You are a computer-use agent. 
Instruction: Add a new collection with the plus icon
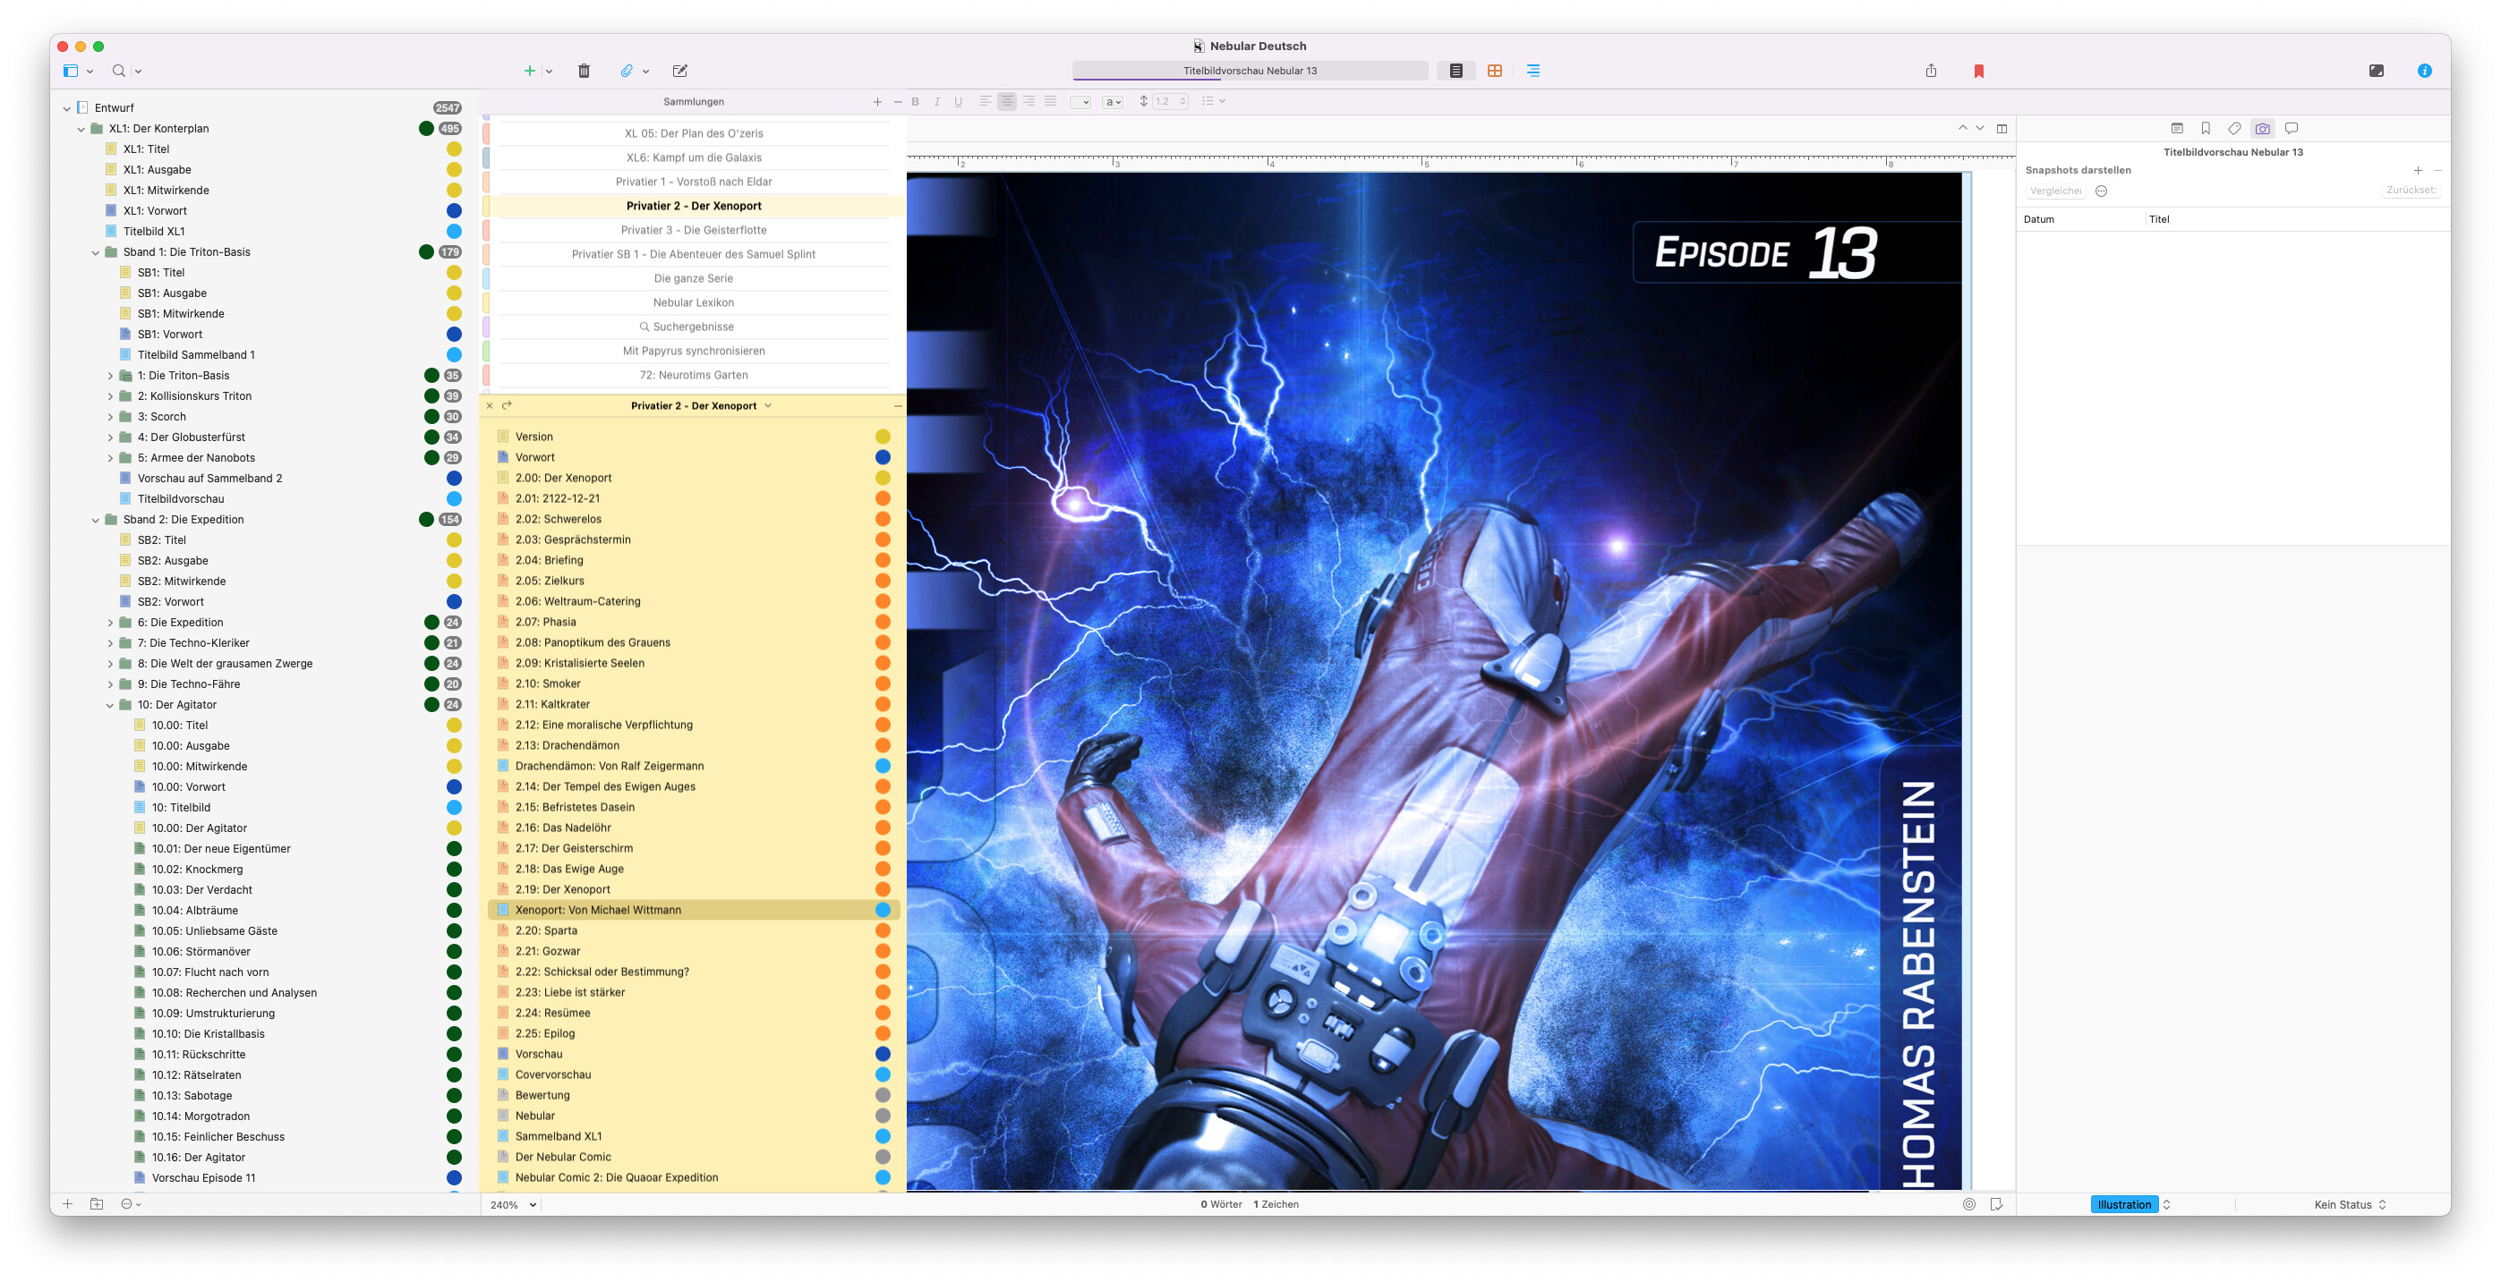tap(876, 102)
